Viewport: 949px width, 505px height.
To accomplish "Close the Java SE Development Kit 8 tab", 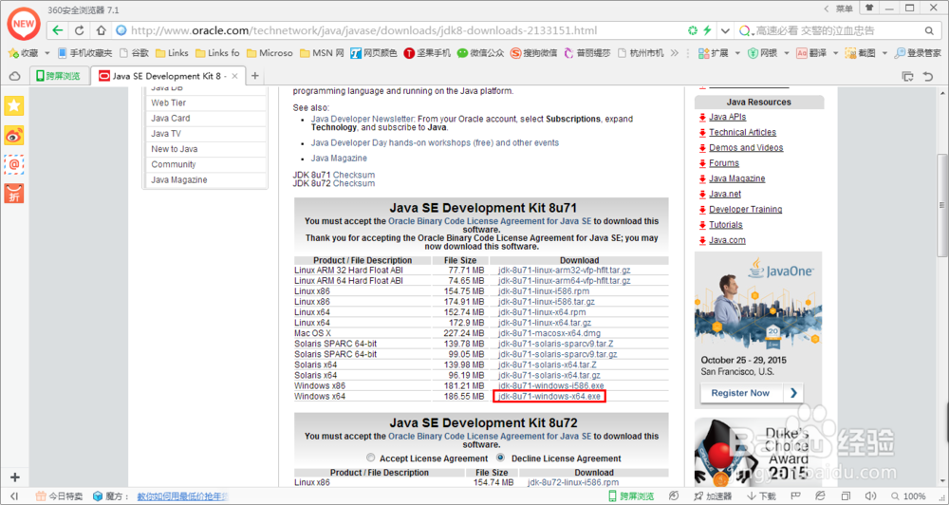I will click(x=234, y=76).
